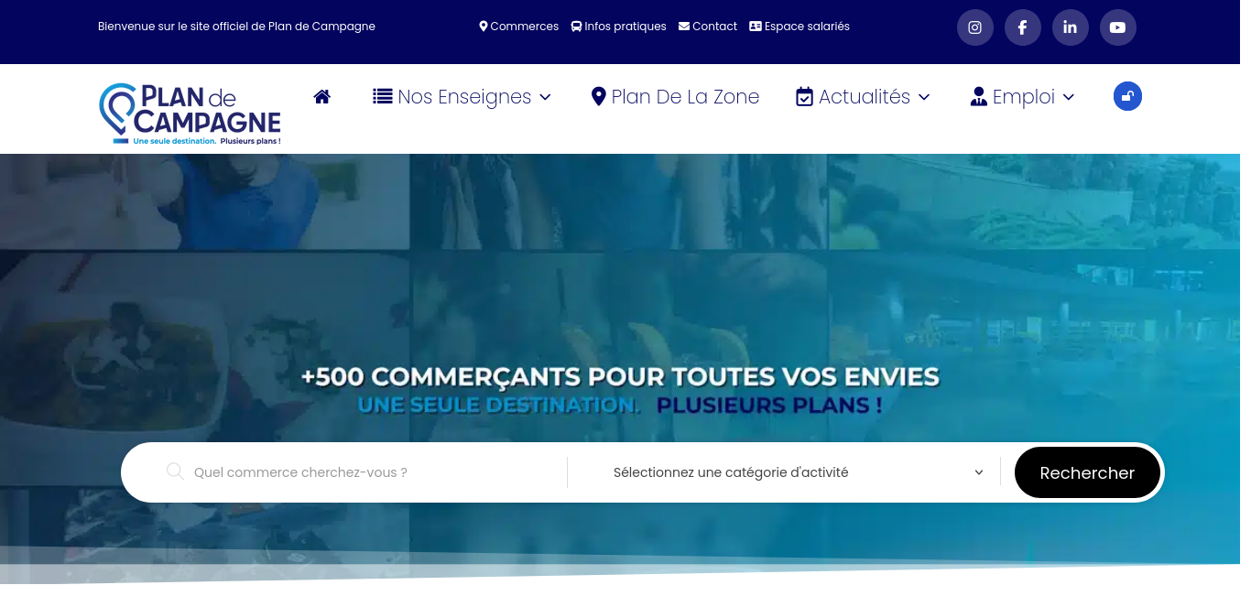Go to the YouTube channel icon
This screenshot has height=596, width=1251.
(1118, 27)
